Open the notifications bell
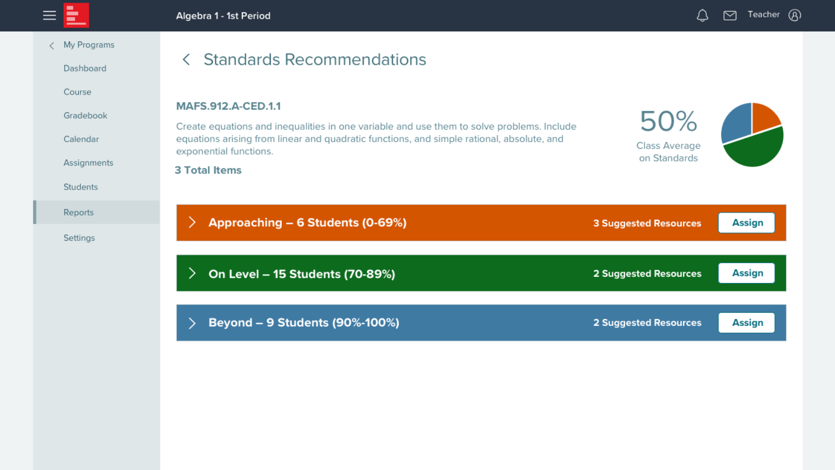Screen dimensions: 835x470 [x=702, y=16]
